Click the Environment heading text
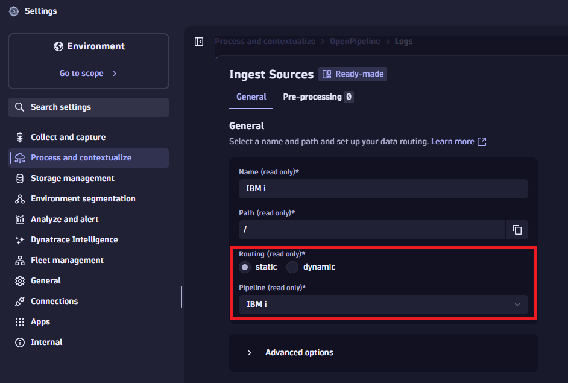This screenshot has height=383, width=568. 96,46
